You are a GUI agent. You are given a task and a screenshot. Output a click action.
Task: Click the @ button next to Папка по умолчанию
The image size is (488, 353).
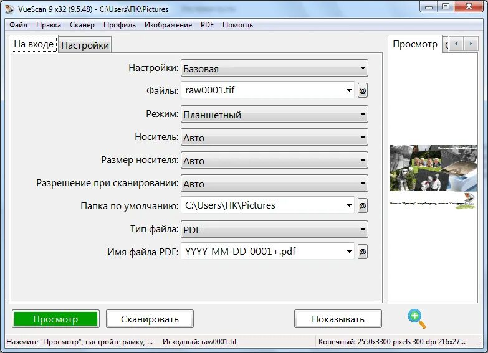(362, 205)
